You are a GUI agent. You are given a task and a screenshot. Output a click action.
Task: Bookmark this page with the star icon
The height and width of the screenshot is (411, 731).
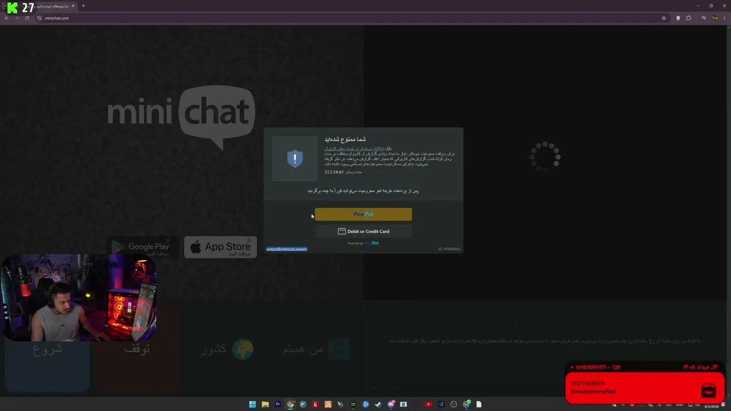(x=664, y=18)
